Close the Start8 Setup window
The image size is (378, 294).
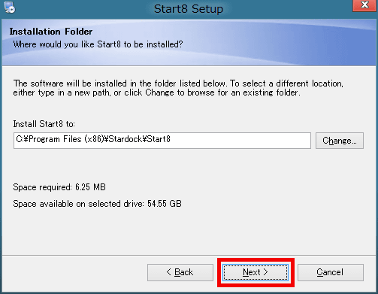click(x=364, y=5)
